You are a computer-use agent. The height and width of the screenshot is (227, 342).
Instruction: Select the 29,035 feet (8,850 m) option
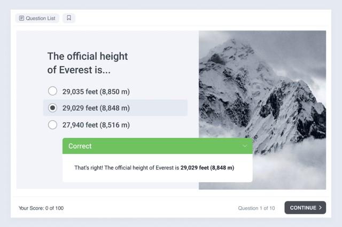(x=52, y=91)
